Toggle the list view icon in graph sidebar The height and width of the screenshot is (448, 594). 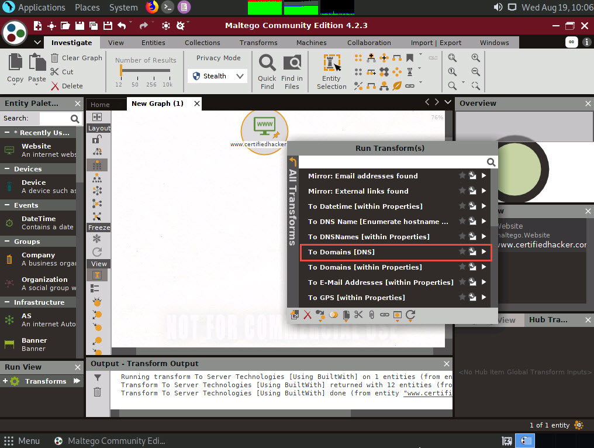[x=95, y=288]
